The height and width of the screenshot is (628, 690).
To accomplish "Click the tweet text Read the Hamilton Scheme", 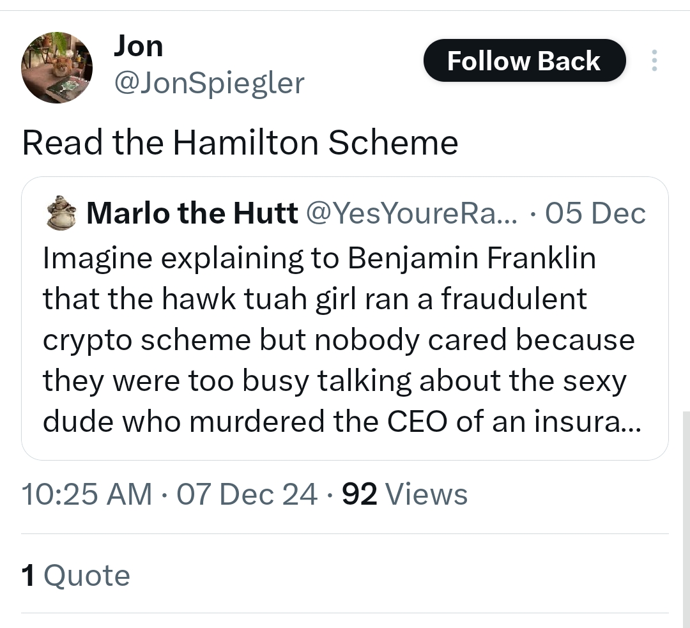I will click(240, 142).
